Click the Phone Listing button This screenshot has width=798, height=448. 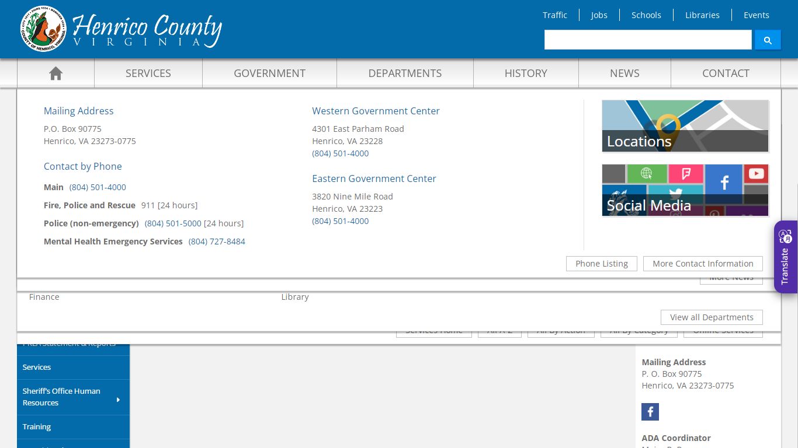click(x=602, y=264)
